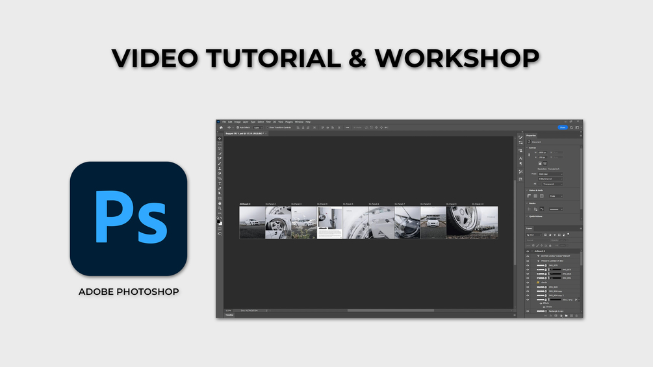Click the blue Share button
Screen dimensions: 653x367
[563, 127]
